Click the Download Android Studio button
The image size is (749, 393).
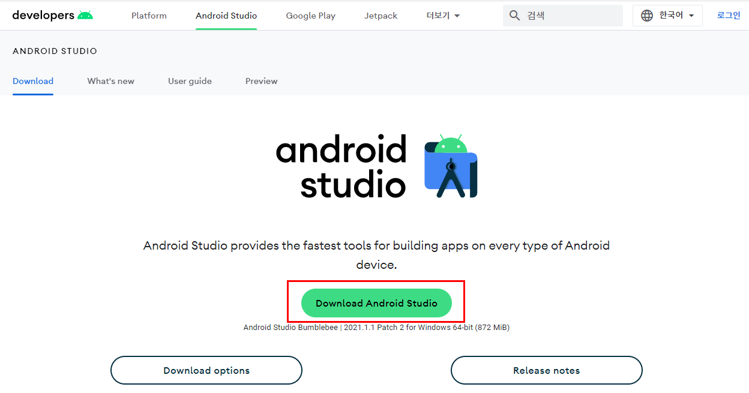point(376,303)
